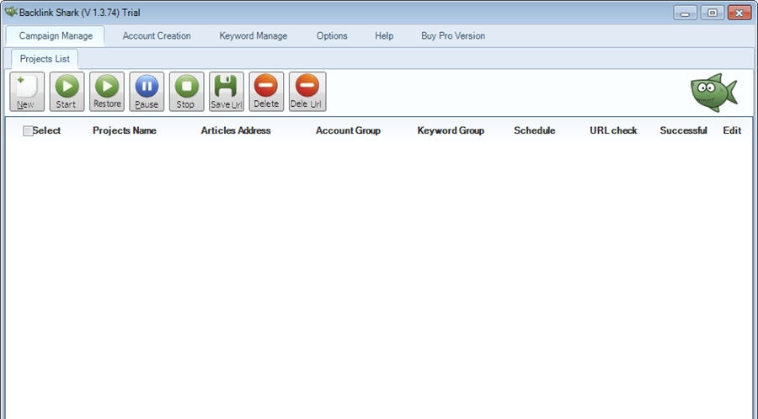This screenshot has height=419, width=758.
Task: Click the Restore toolbar icon
Action: pos(107,92)
